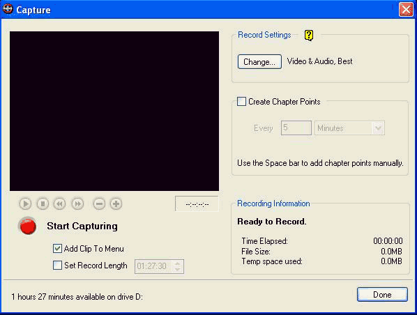417x315 pixels.
Task: Click the Capture app icon in title bar
Action: click(x=8, y=9)
